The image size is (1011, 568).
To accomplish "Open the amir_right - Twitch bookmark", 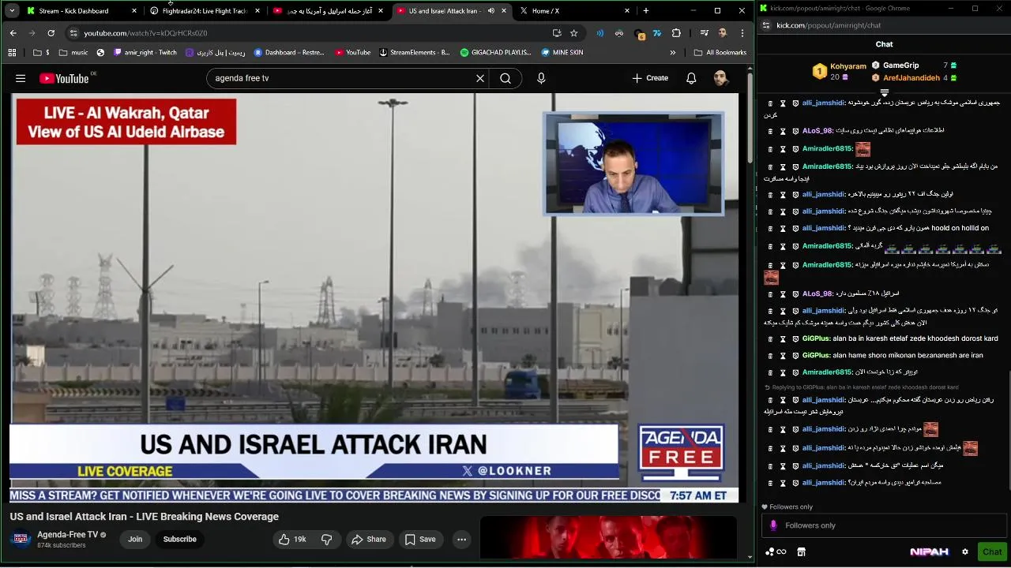I will [x=145, y=53].
